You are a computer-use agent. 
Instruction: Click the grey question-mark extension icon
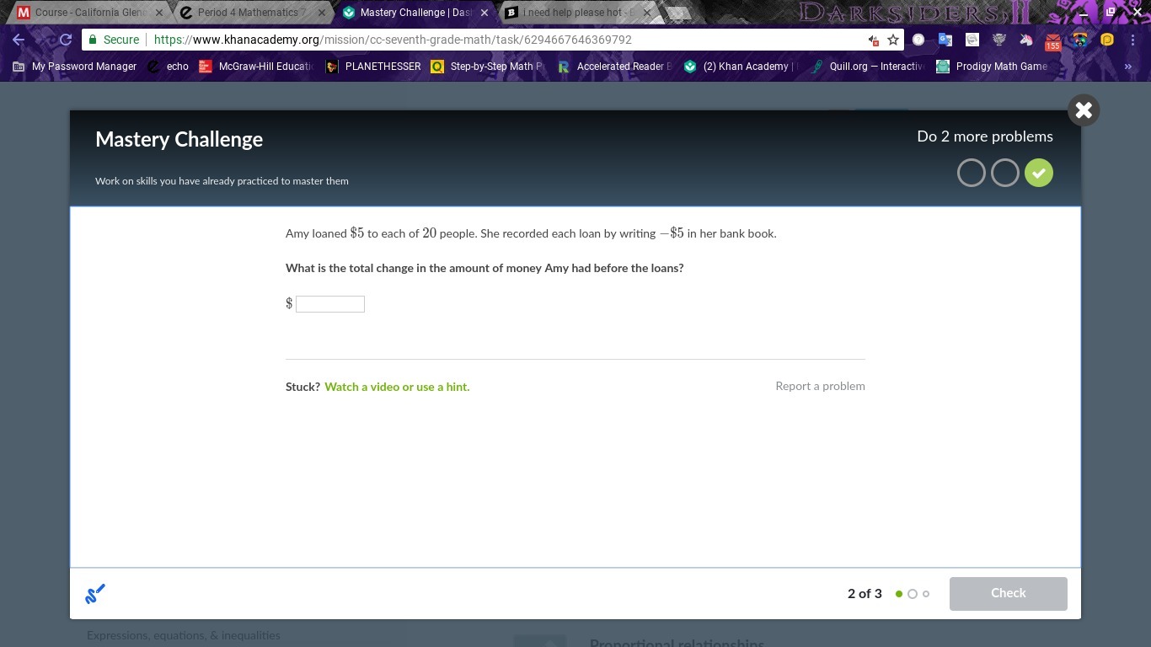(918, 40)
